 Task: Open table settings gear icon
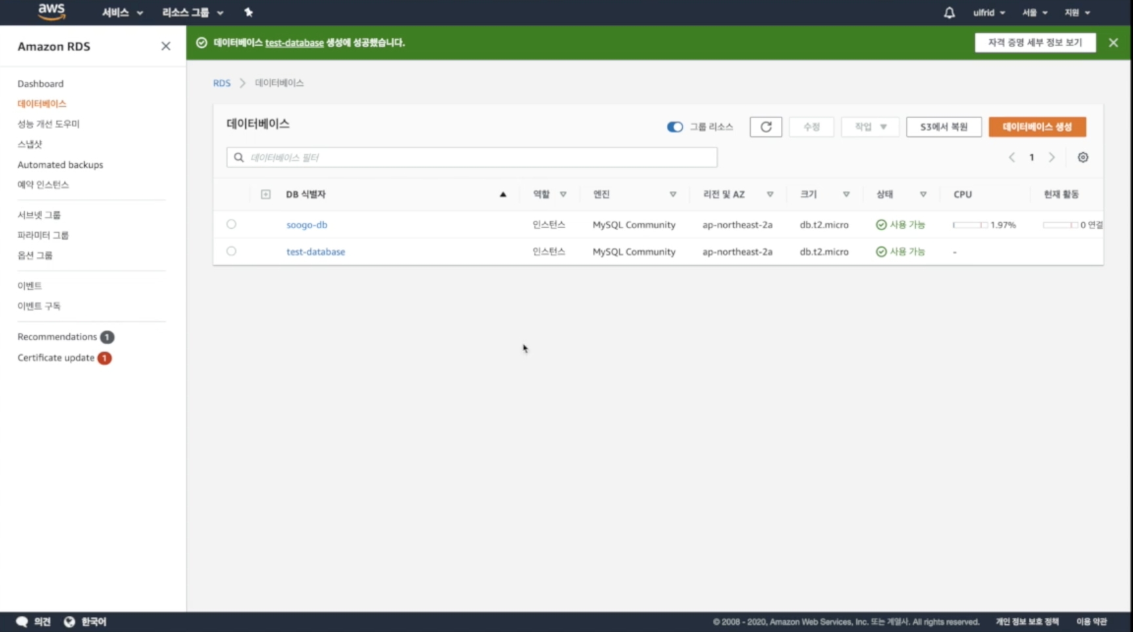1083,157
